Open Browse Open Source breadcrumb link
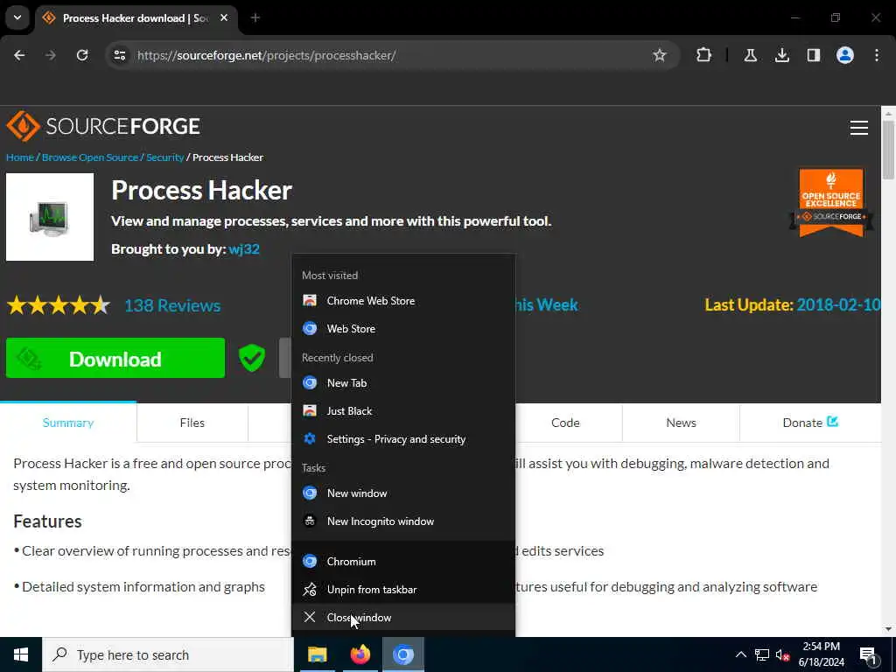Viewport: 896px width, 672px height. (90, 157)
